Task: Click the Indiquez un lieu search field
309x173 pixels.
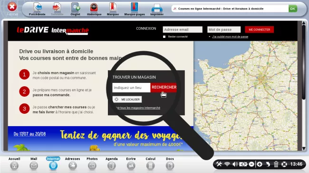Action: (131, 88)
